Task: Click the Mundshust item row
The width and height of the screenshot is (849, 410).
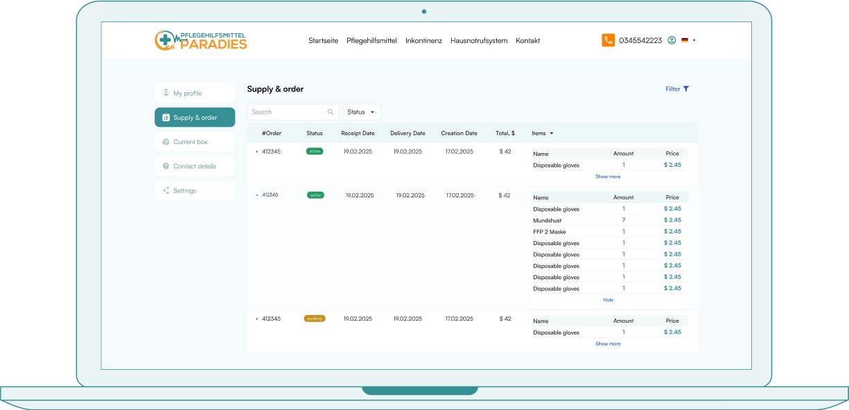Action: [610, 220]
